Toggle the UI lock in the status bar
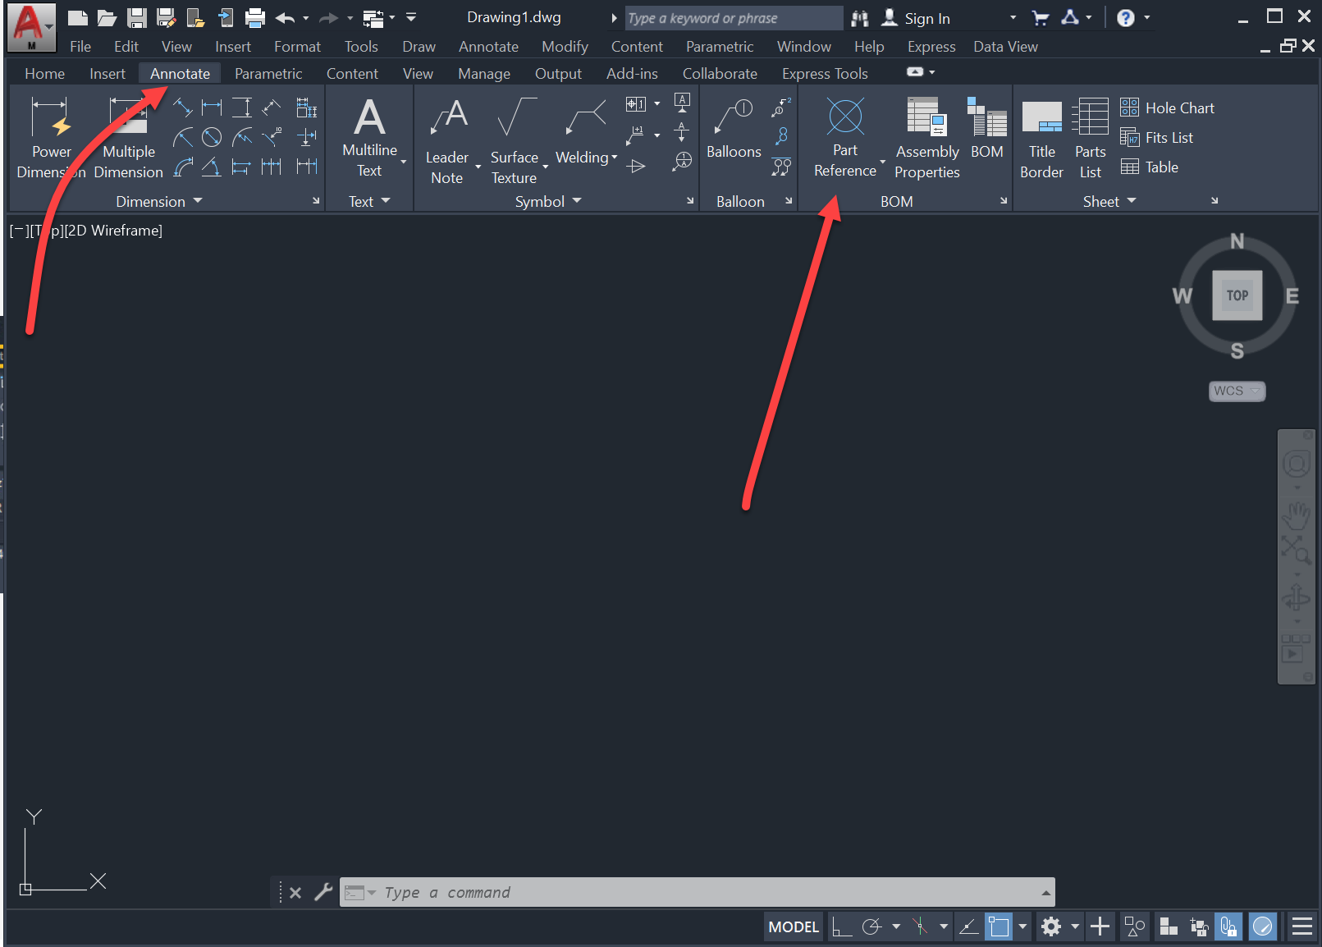This screenshot has height=947, width=1322. click(1228, 926)
